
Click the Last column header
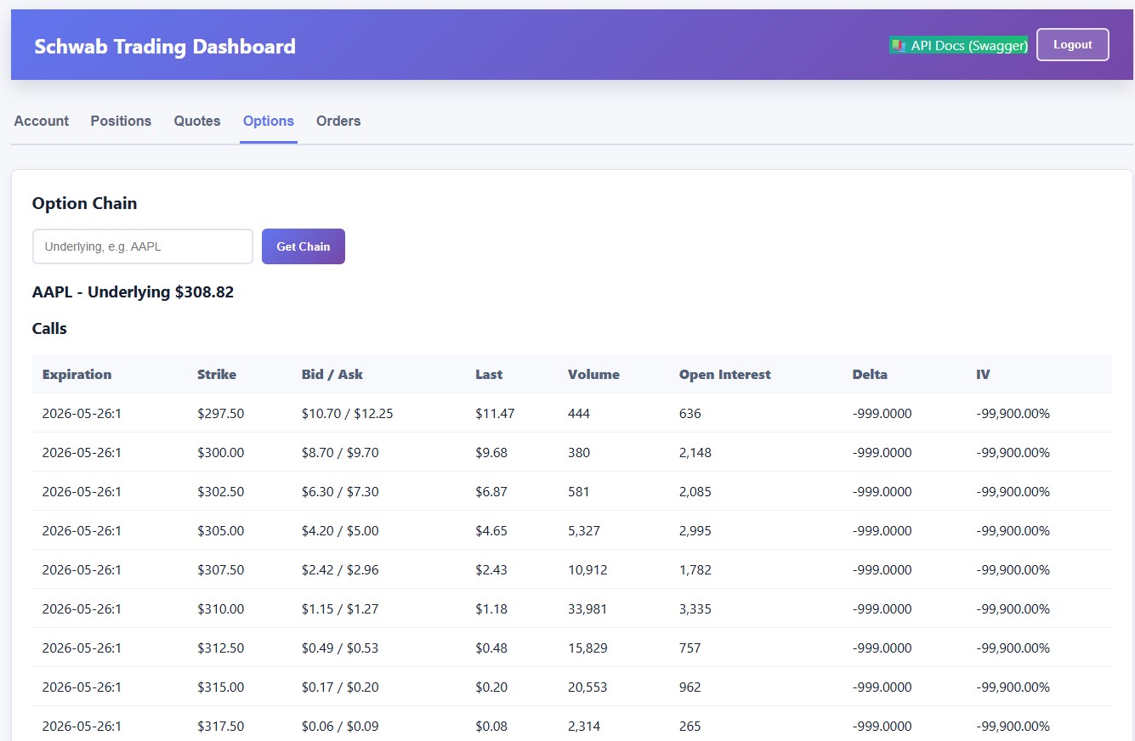click(x=489, y=374)
